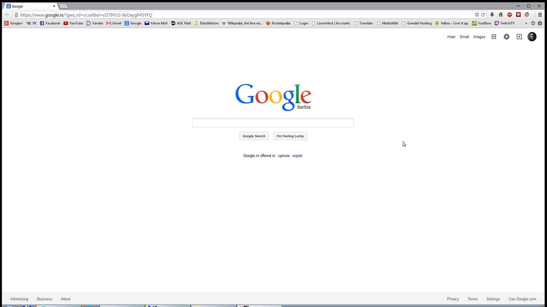
Task: Click the red asterisk extension icon
Action: [x=518, y=14]
